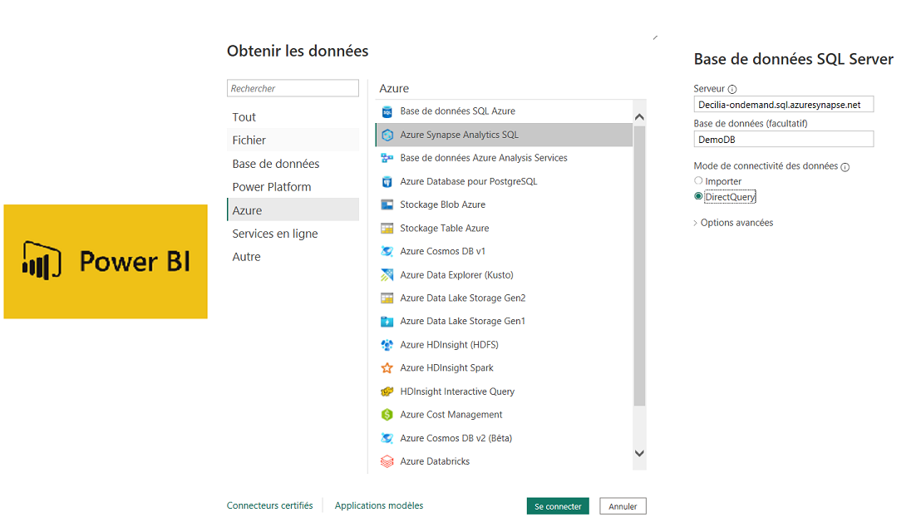This screenshot has height=532, width=921.
Task: Click the Azure Cosmos DB v2 (Bêta) icon
Action: pos(387,438)
